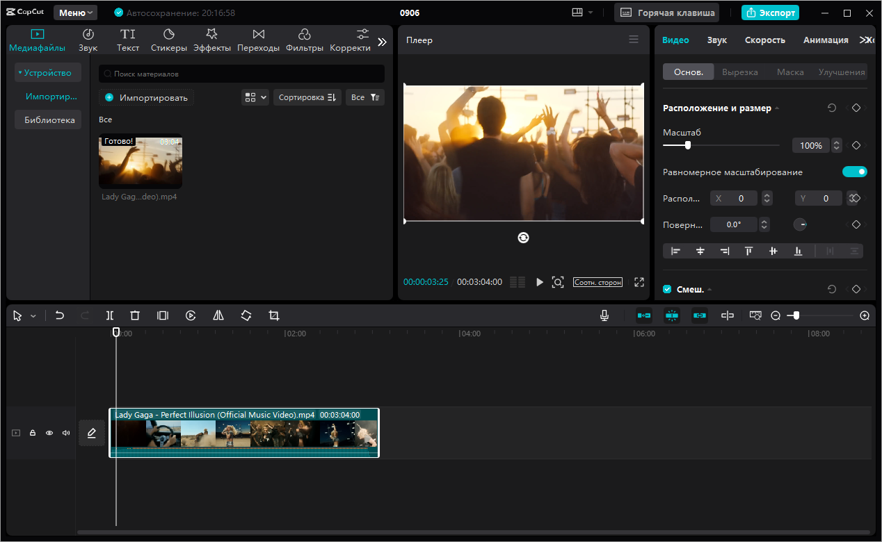Image resolution: width=882 pixels, height=542 pixels.
Task: Click the rotation handle icon below the preview
Action: [x=523, y=238]
